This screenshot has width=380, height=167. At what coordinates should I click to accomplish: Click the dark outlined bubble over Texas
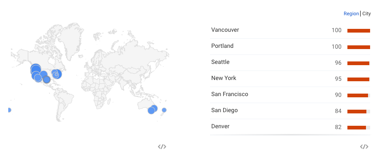point(47,80)
